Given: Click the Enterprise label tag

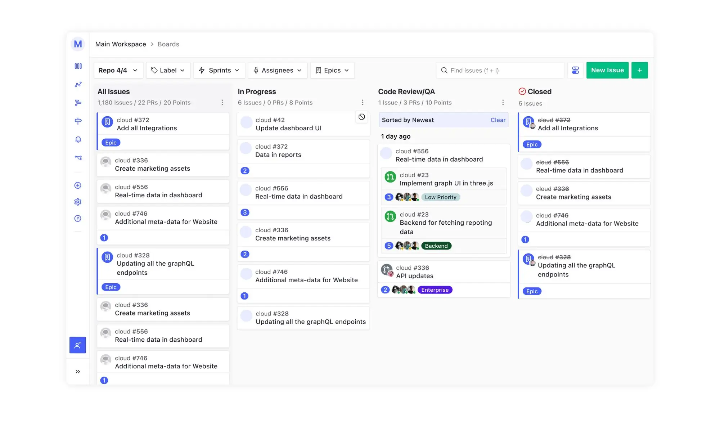Looking at the screenshot, I should 435,290.
